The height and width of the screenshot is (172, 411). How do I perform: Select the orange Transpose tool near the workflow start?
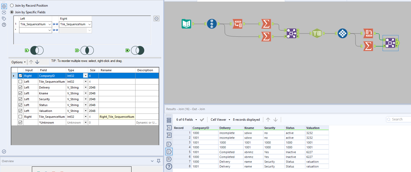(x=238, y=24)
